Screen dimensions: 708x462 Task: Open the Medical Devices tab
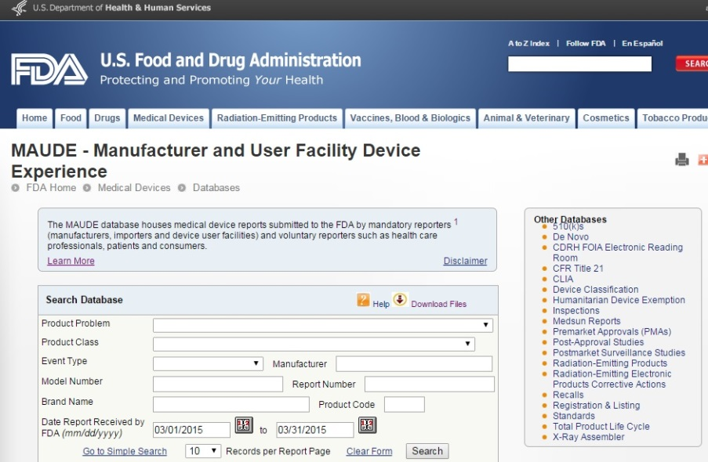click(169, 118)
